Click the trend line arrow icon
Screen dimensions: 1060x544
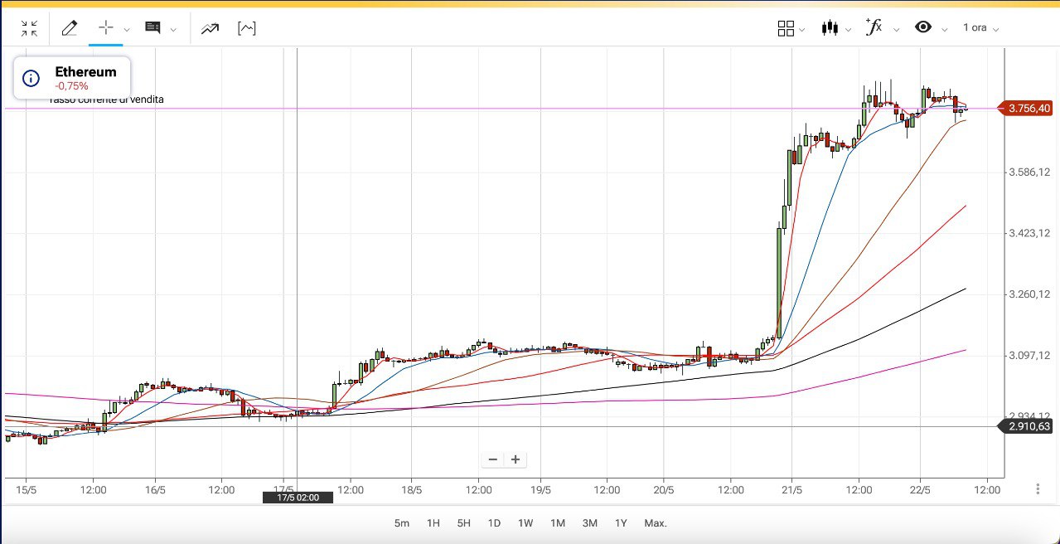coord(210,28)
